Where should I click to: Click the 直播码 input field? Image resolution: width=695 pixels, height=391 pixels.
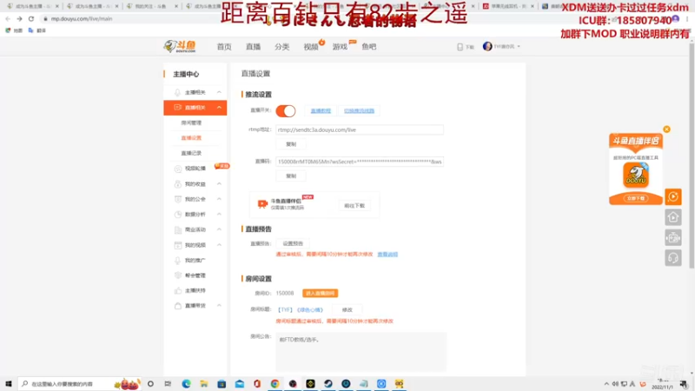[360, 162]
